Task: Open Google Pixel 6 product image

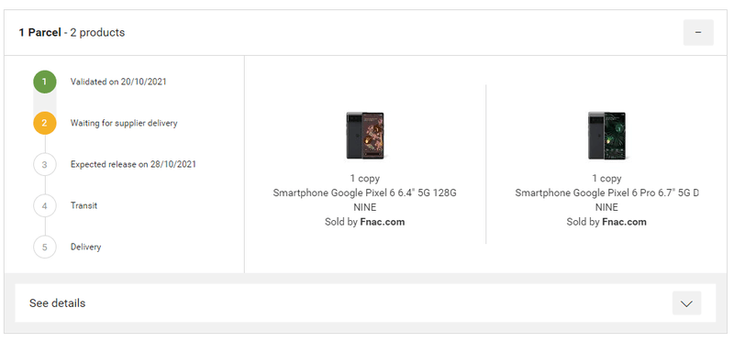Action: coord(364,136)
